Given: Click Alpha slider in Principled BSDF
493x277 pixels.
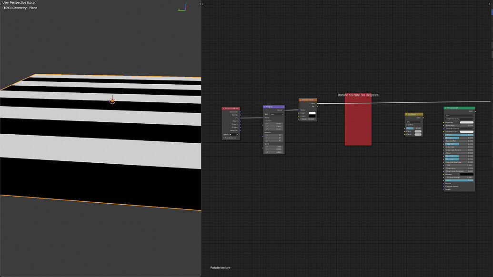Looking at the screenshot, I should 459,180.
